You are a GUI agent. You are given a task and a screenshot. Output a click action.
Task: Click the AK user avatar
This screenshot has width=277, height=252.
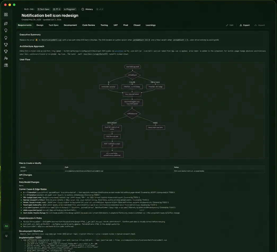6,226
